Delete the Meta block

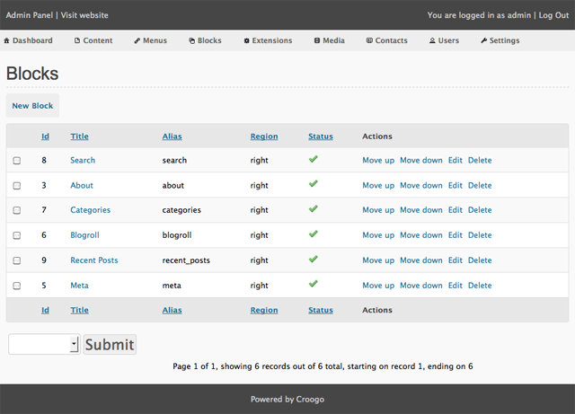point(480,286)
